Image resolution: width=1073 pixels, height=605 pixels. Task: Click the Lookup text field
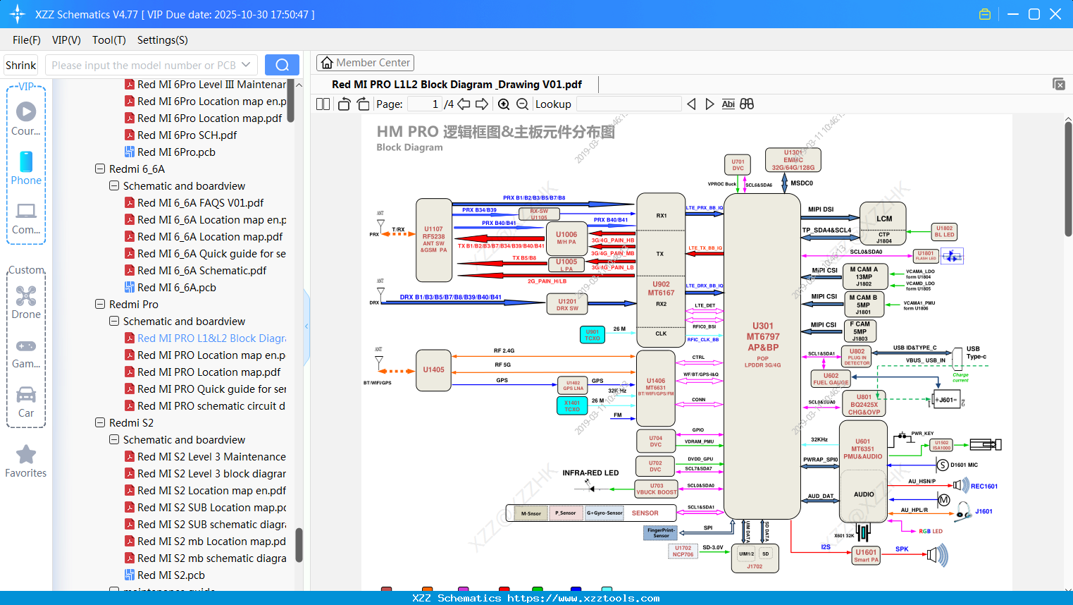(628, 104)
